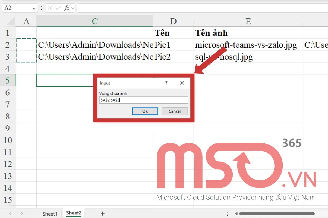Click the + icon to add a new sheet
328x218 pixels.
pyautogui.click(x=102, y=214)
